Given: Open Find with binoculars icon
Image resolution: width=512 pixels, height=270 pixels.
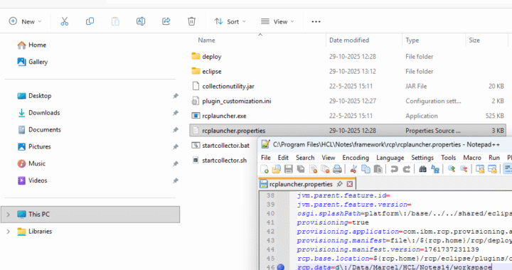Looking at the screenshot, I should point(423,169).
